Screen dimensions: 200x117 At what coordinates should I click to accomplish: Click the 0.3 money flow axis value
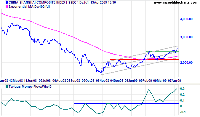(183, 89)
